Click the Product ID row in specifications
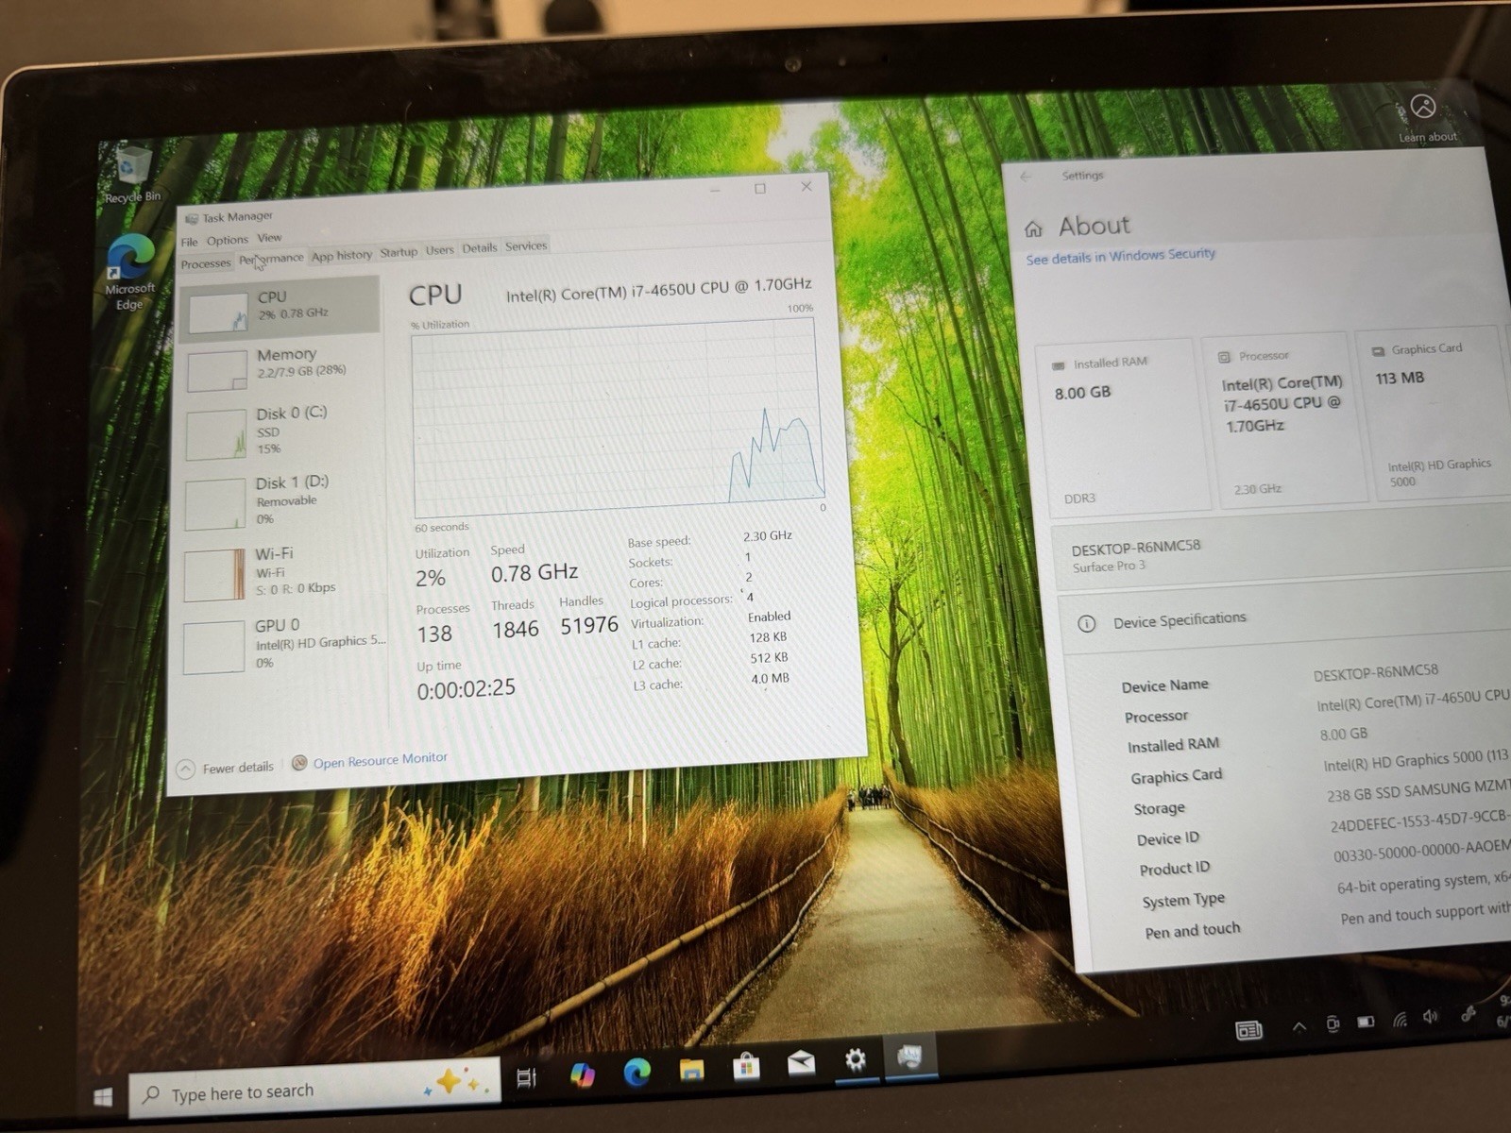 (x=1325, y=858)
